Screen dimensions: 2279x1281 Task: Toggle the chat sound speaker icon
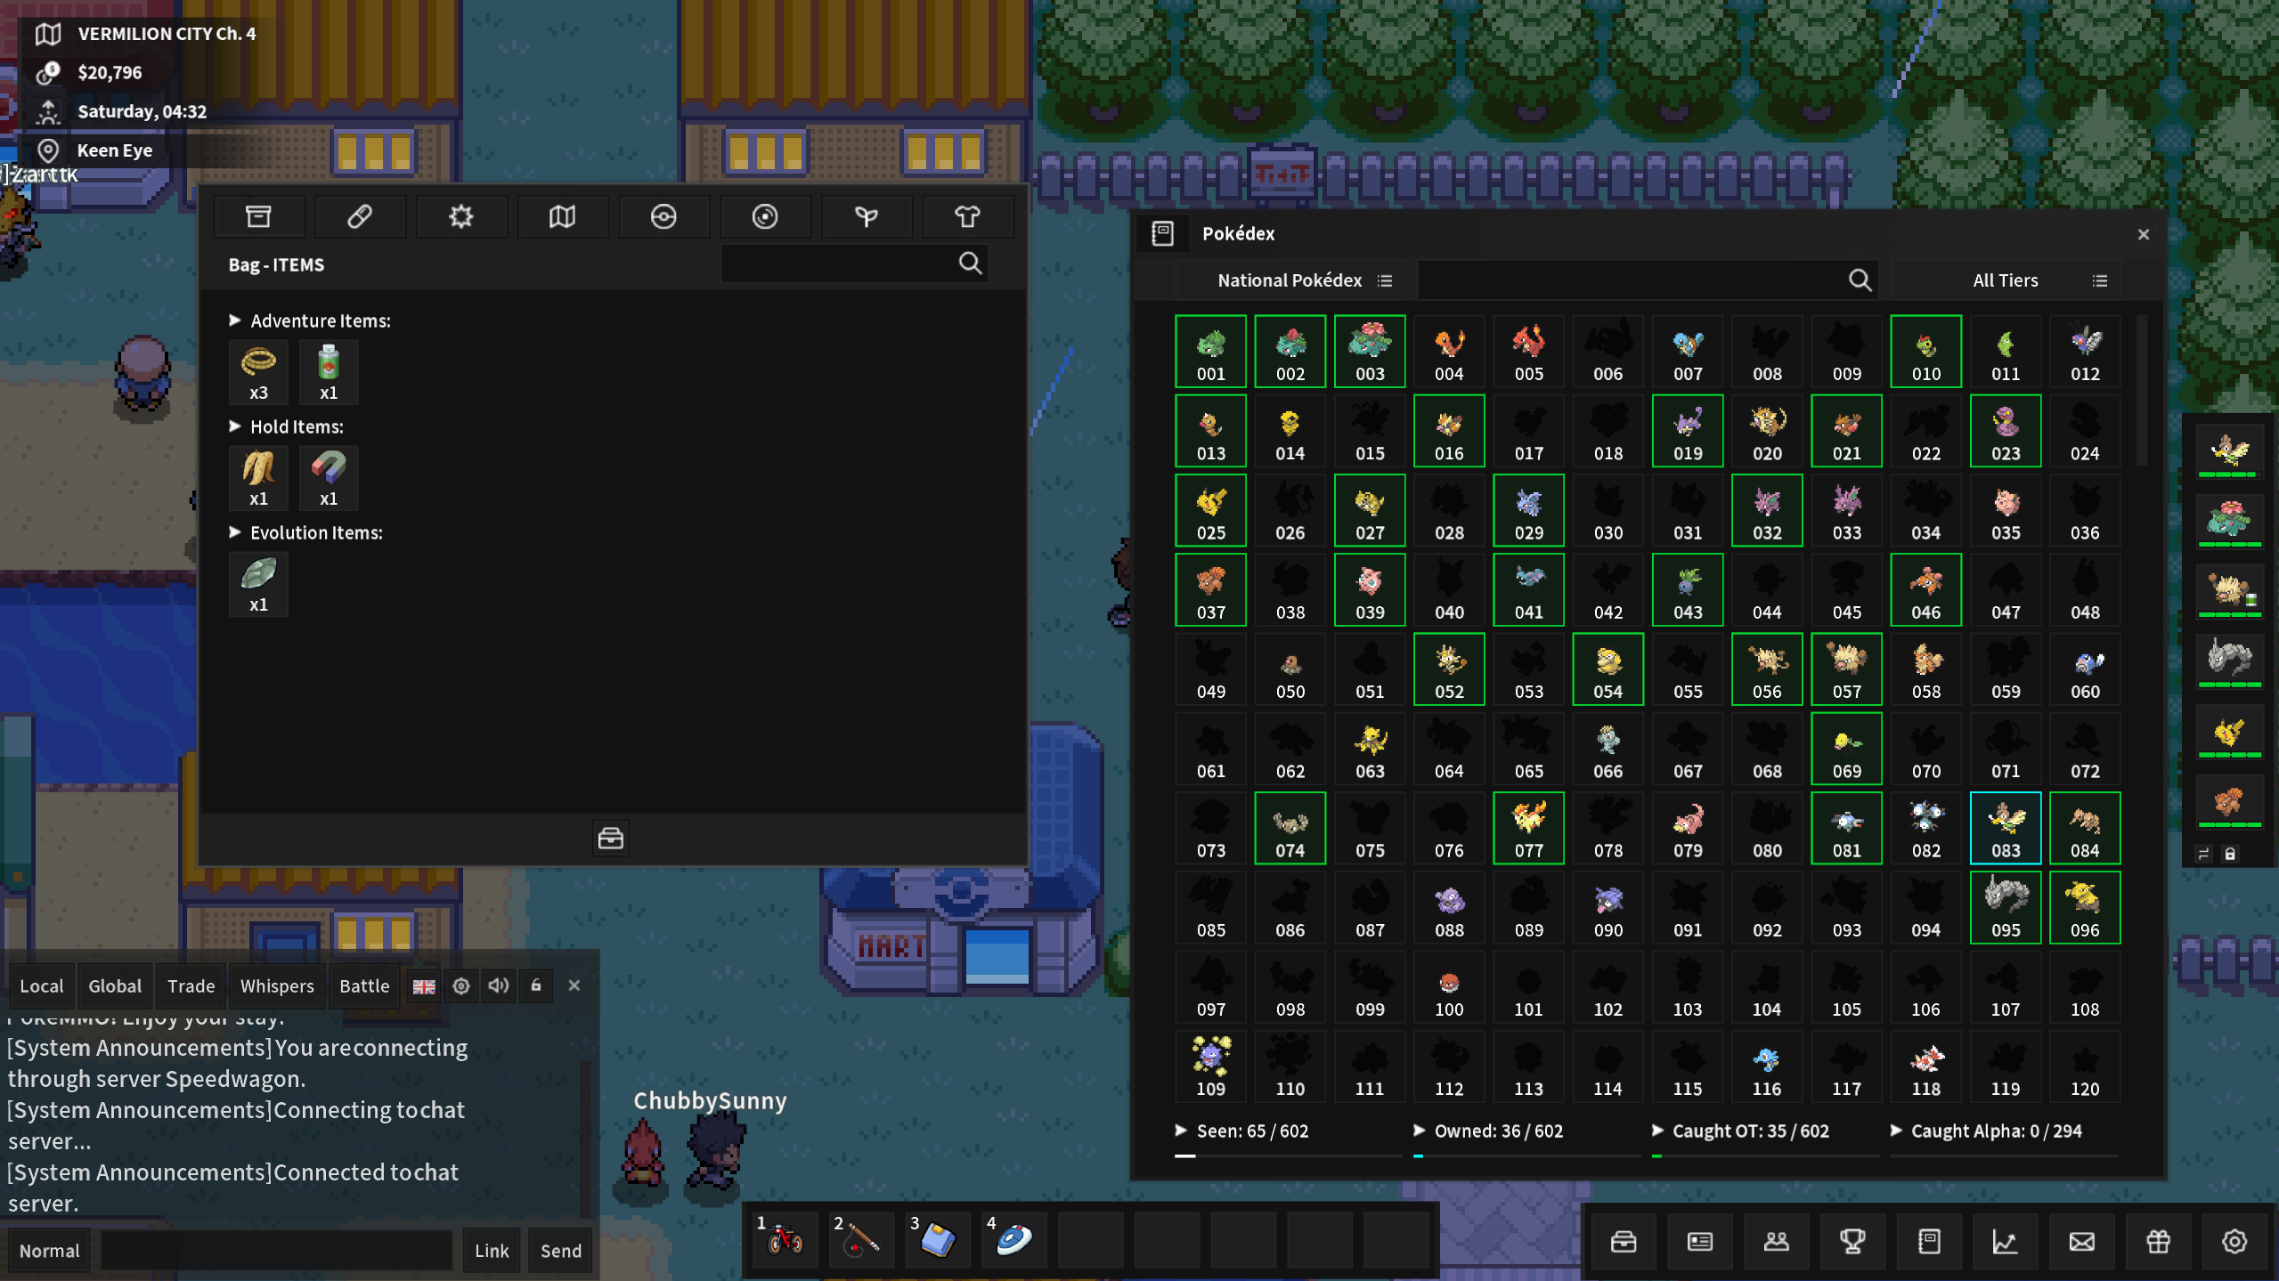(x=498, y=985)
